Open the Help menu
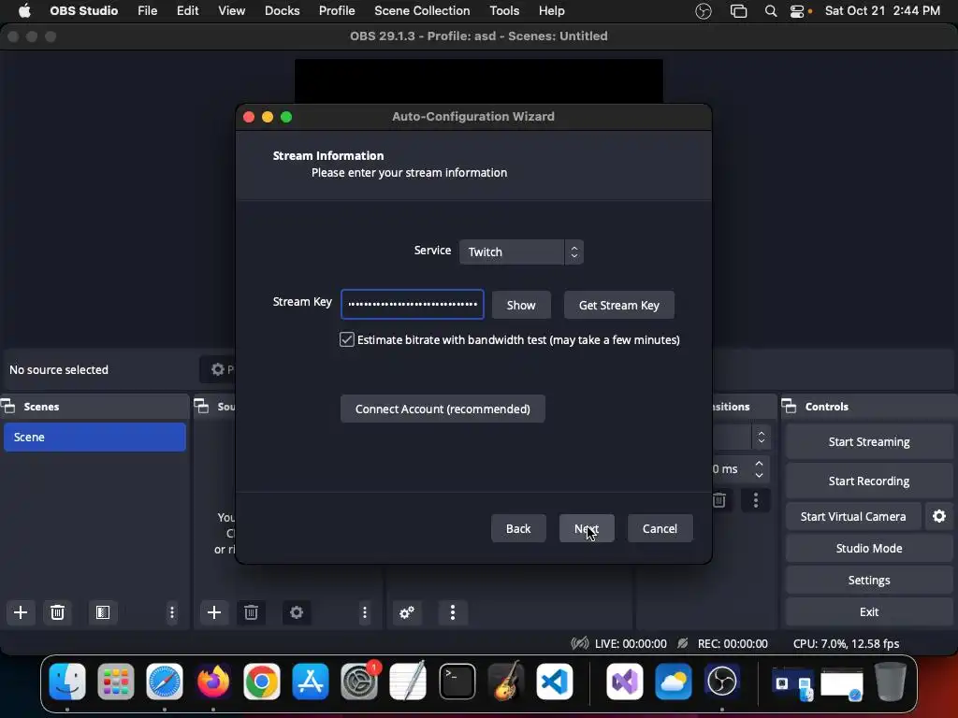Screen dimensions: 958x718 coord(551,11)
